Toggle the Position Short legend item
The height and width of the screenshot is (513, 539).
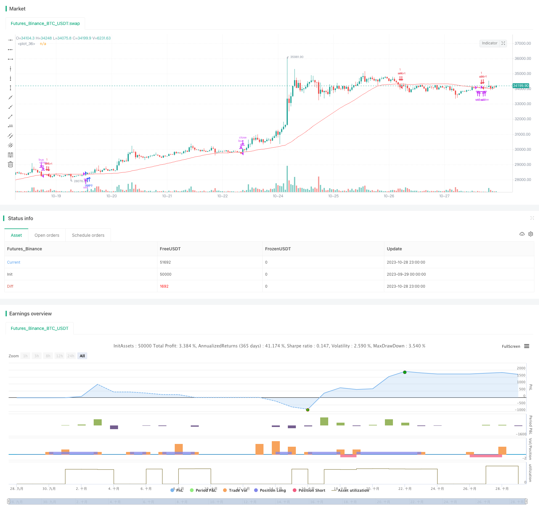[309, 490]
